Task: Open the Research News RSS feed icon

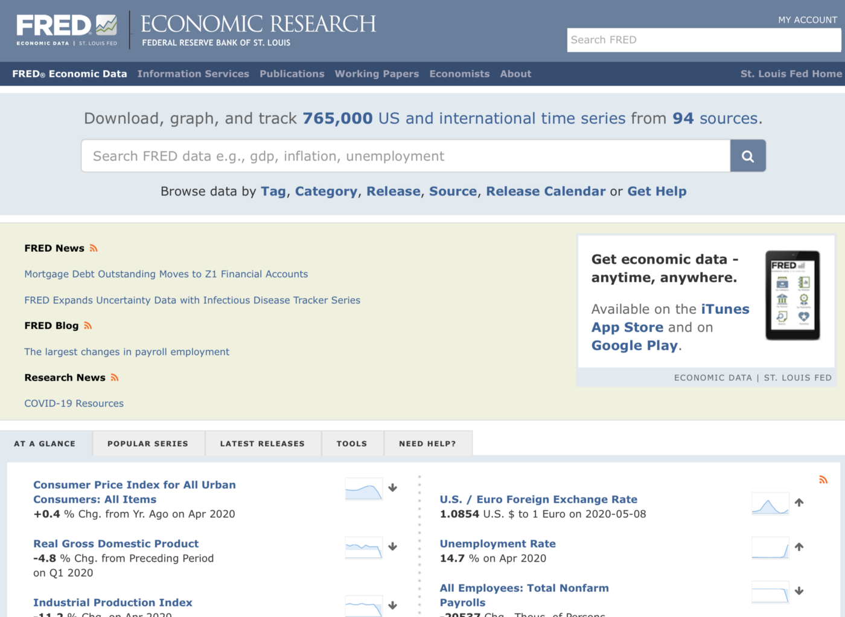Action: [115, 377]
